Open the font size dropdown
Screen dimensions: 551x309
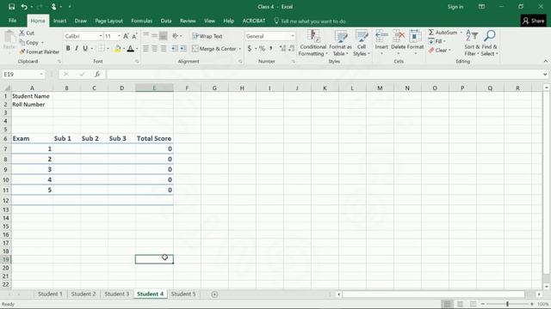pos(119,36)
